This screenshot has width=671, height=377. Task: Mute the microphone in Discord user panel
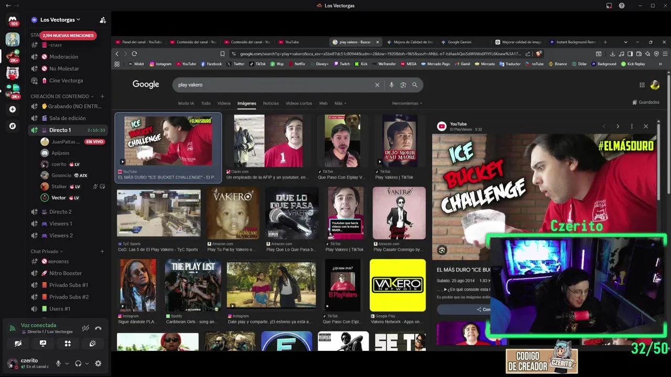pos(58,363)
